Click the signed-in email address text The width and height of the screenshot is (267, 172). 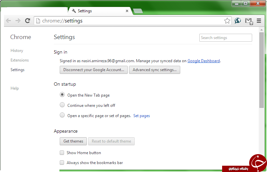click(x=108, y=61)
